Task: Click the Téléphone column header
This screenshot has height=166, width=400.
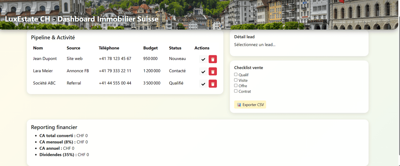Action: click(x=109, y=48)
